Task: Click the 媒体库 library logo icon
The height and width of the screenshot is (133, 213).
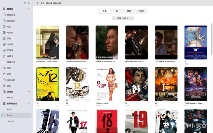Action: pyautogui.click(x=4, y=9)
